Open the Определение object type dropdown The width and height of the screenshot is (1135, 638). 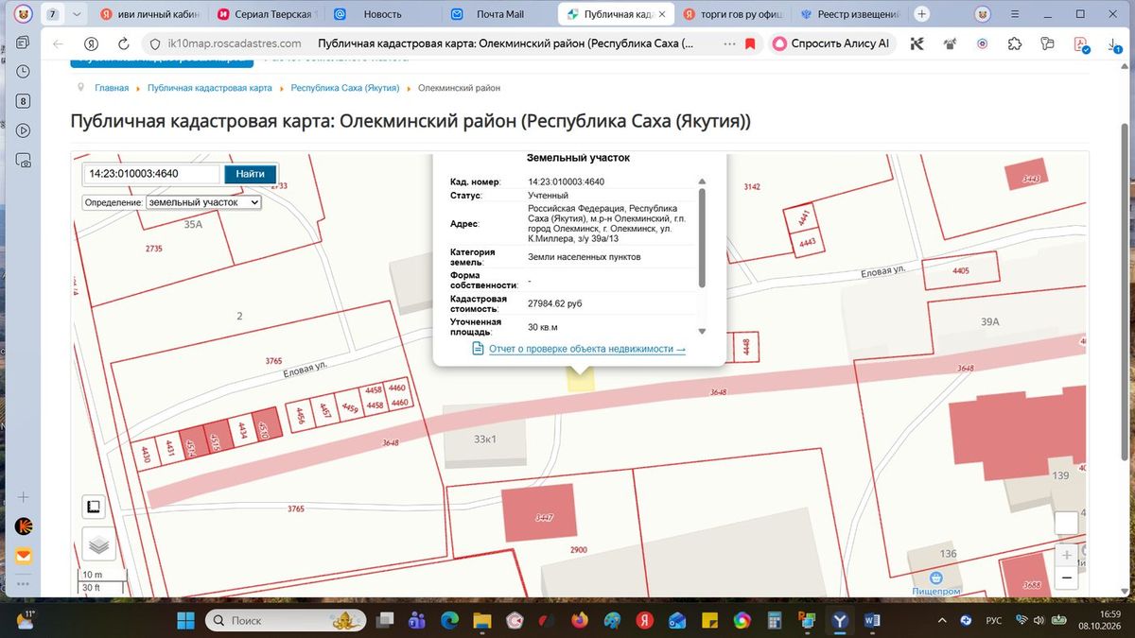click(203, 202)
